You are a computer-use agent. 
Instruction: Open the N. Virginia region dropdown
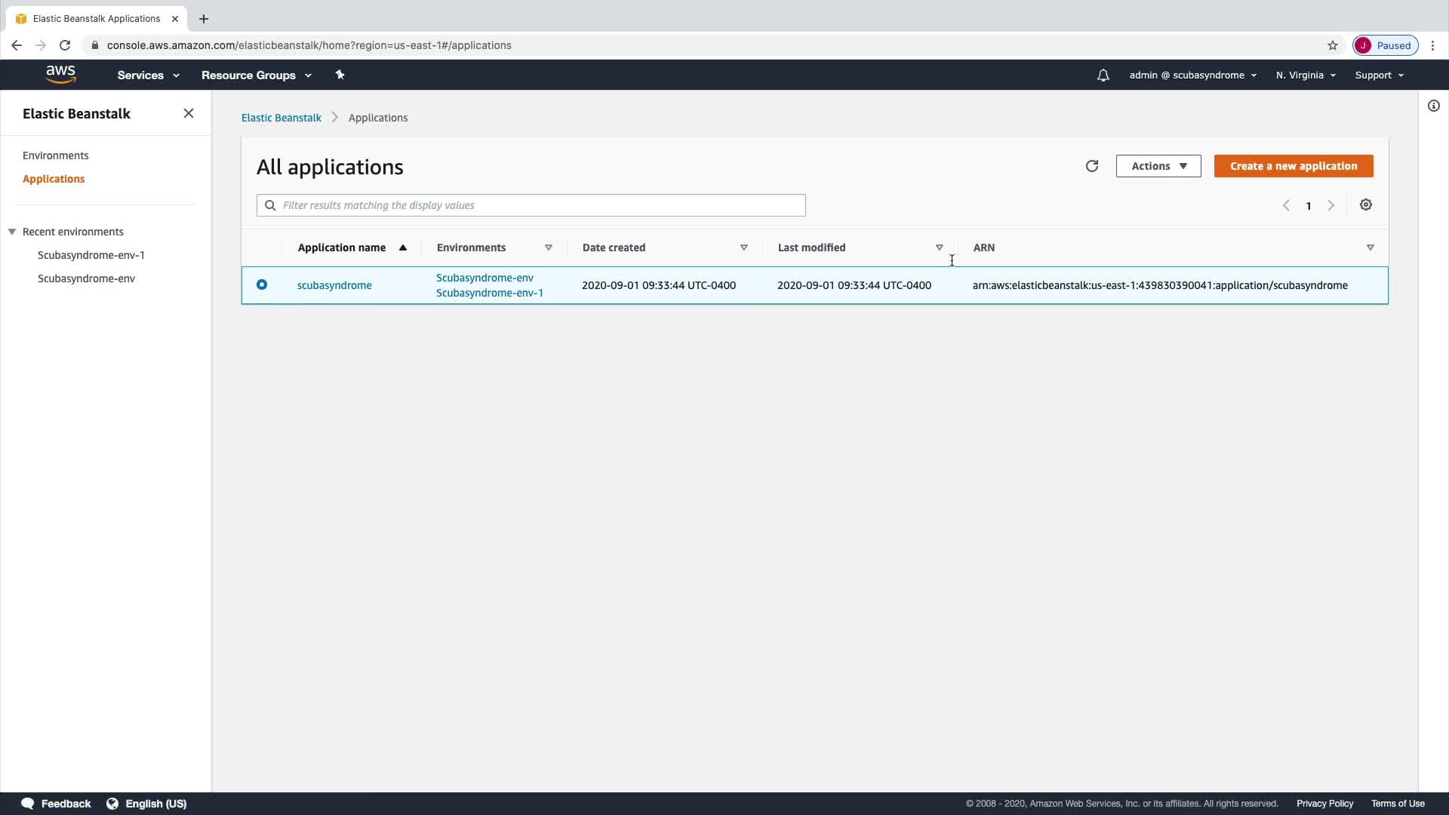tap(1305, 75)
